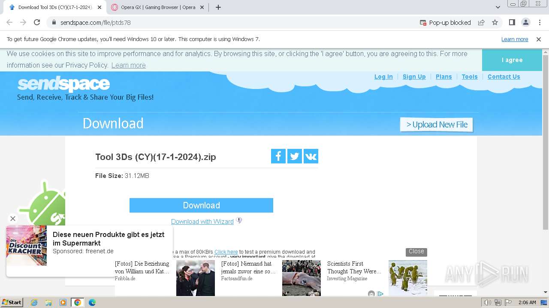Share file on Facebook
This screenshot has width=549, height=308.
(x=278, y=156)
